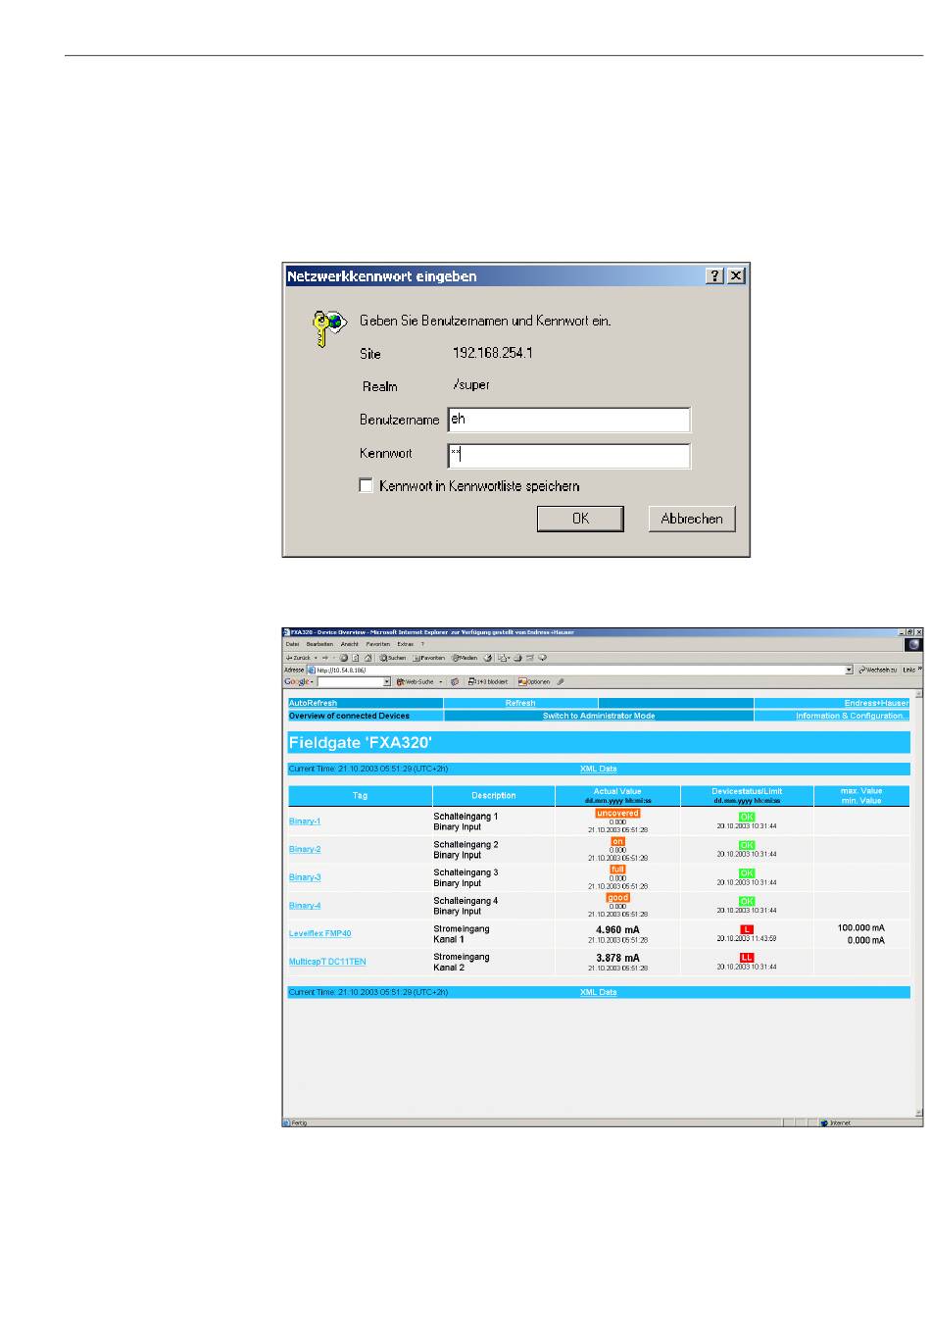This screenshot has height=1343, width=931.
Task: Open Optionen in the Google toolbar
Action: [x=534, y=681]
